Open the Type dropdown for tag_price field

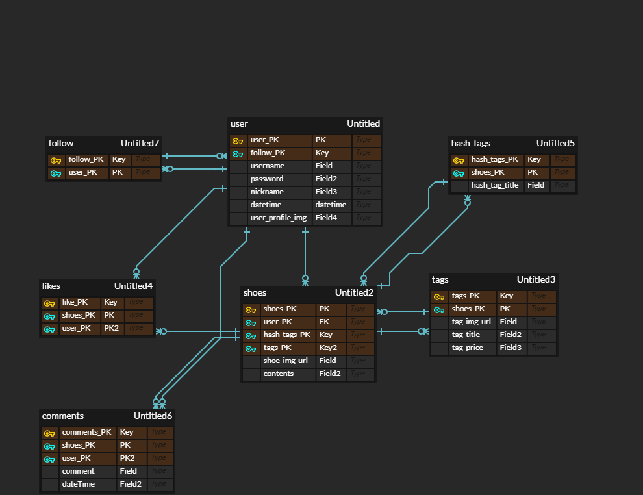[542, 348]
